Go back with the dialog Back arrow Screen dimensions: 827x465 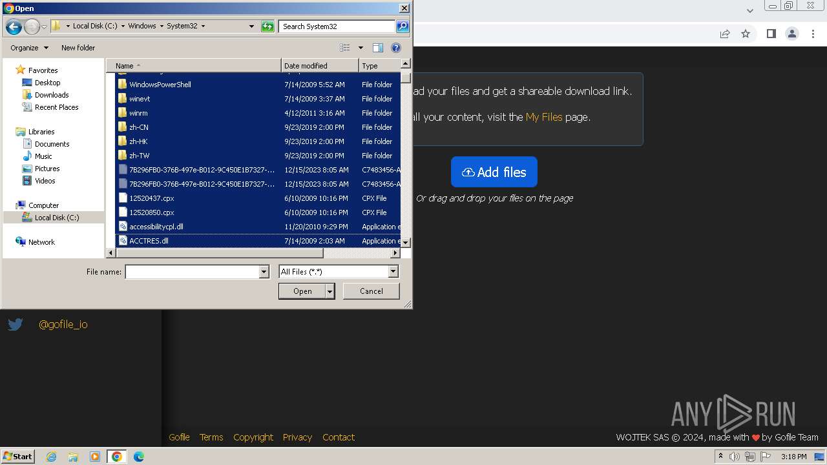tap(14, 26)
